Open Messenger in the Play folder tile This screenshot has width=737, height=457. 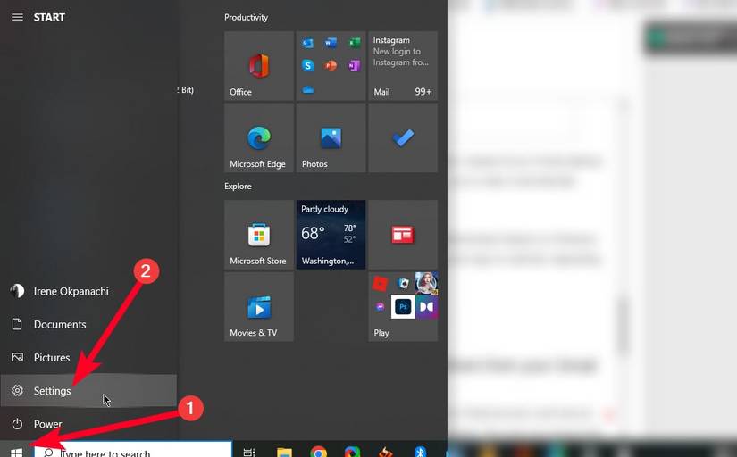tap(380, 307)
